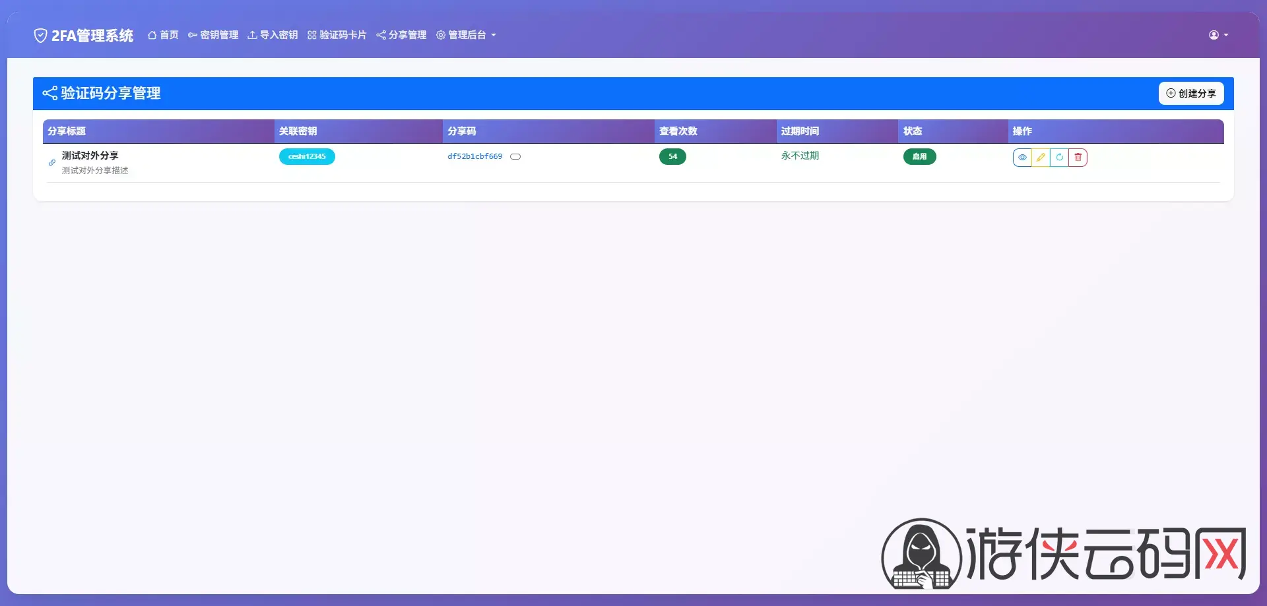1267x606 pixels.
Task: Delete the share with the trash icon
Action: (x=1078, y=158)
